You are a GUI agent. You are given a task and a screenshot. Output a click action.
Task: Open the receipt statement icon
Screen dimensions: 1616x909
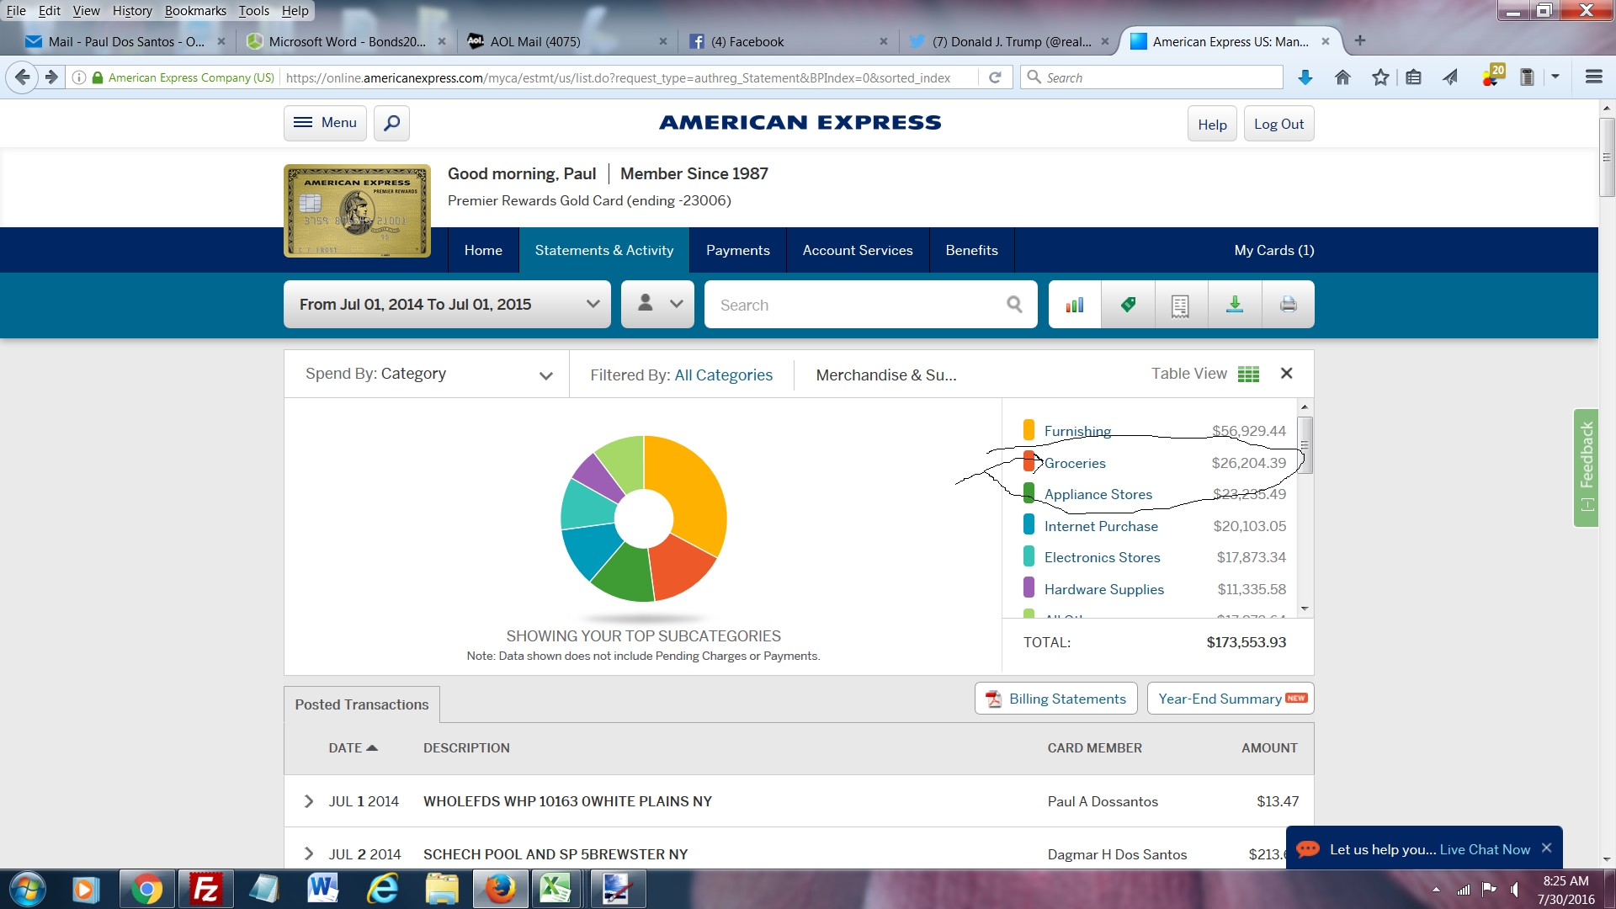click(1181, 305)
